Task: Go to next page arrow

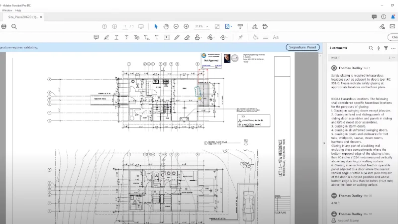Action: [x=114, y=26]
